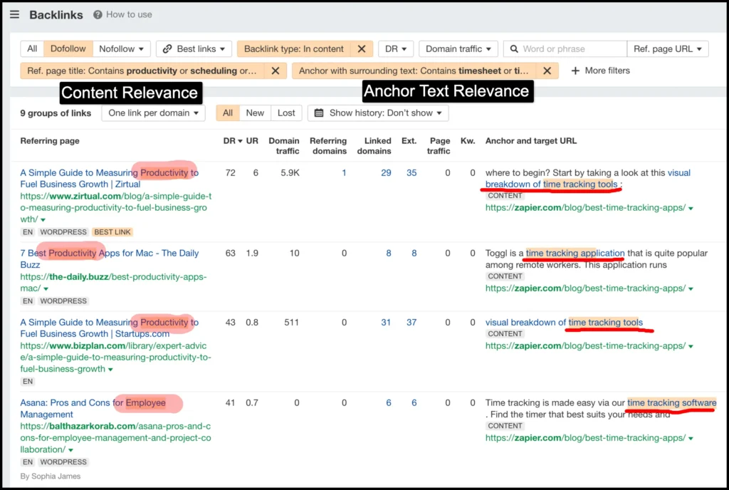This screenshot has height=490, width=729.
Task: Open the Best links dropdown
Action: (194, 49)
